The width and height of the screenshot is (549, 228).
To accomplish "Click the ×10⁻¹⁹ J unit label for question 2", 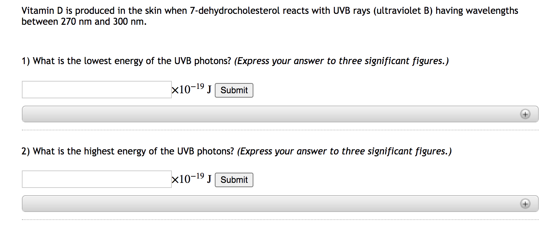I will tap(192, 178).
